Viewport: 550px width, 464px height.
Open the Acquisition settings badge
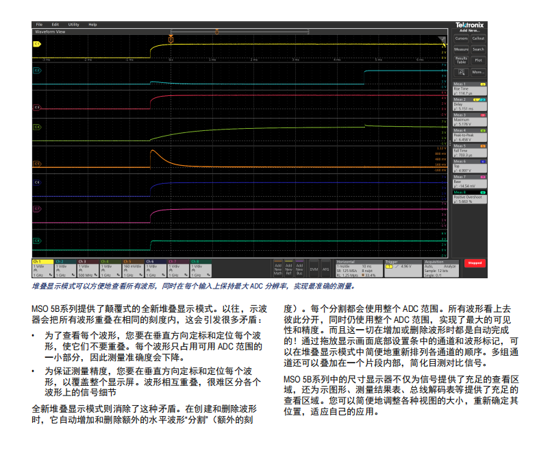(x=441, y=269)
